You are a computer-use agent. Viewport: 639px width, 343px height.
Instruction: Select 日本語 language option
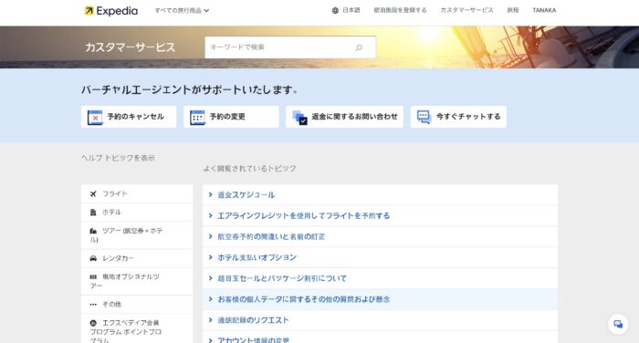[x=351, y=10]
